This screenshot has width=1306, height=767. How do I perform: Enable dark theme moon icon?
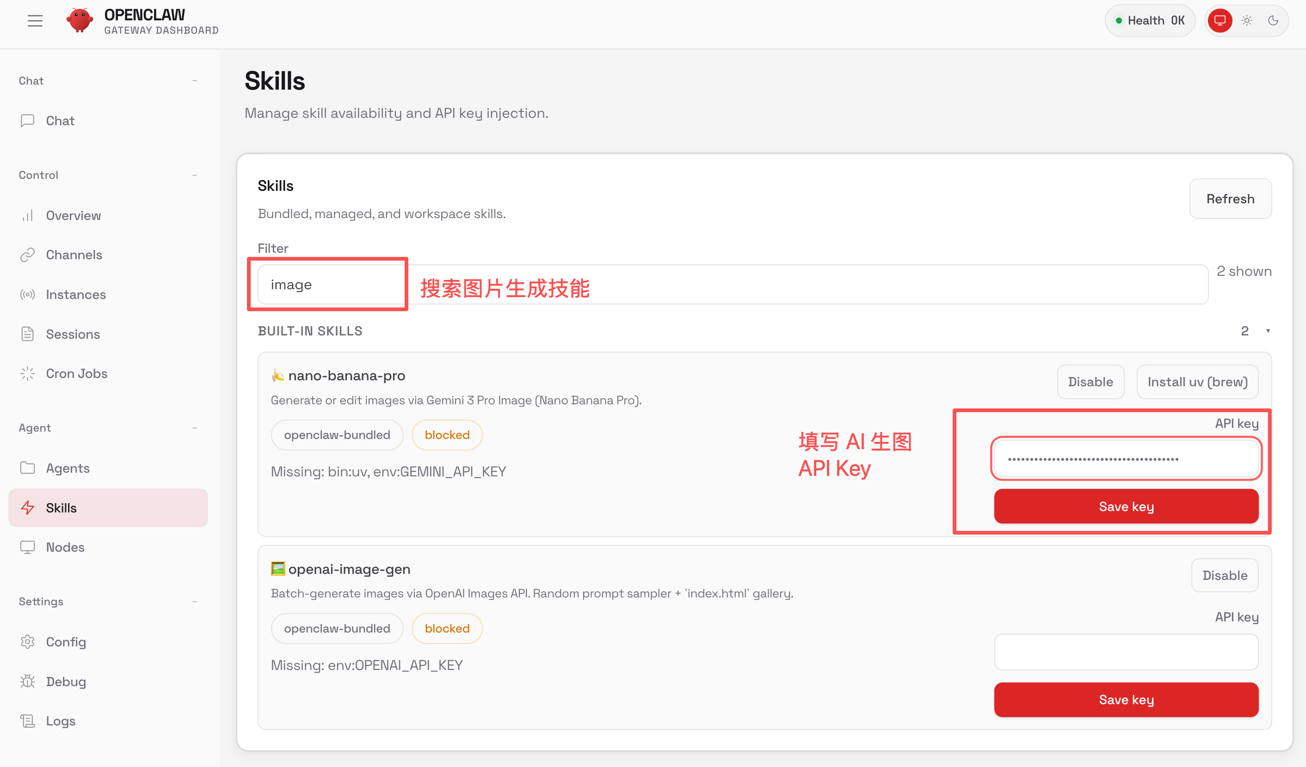click(x=1273, y=21)
